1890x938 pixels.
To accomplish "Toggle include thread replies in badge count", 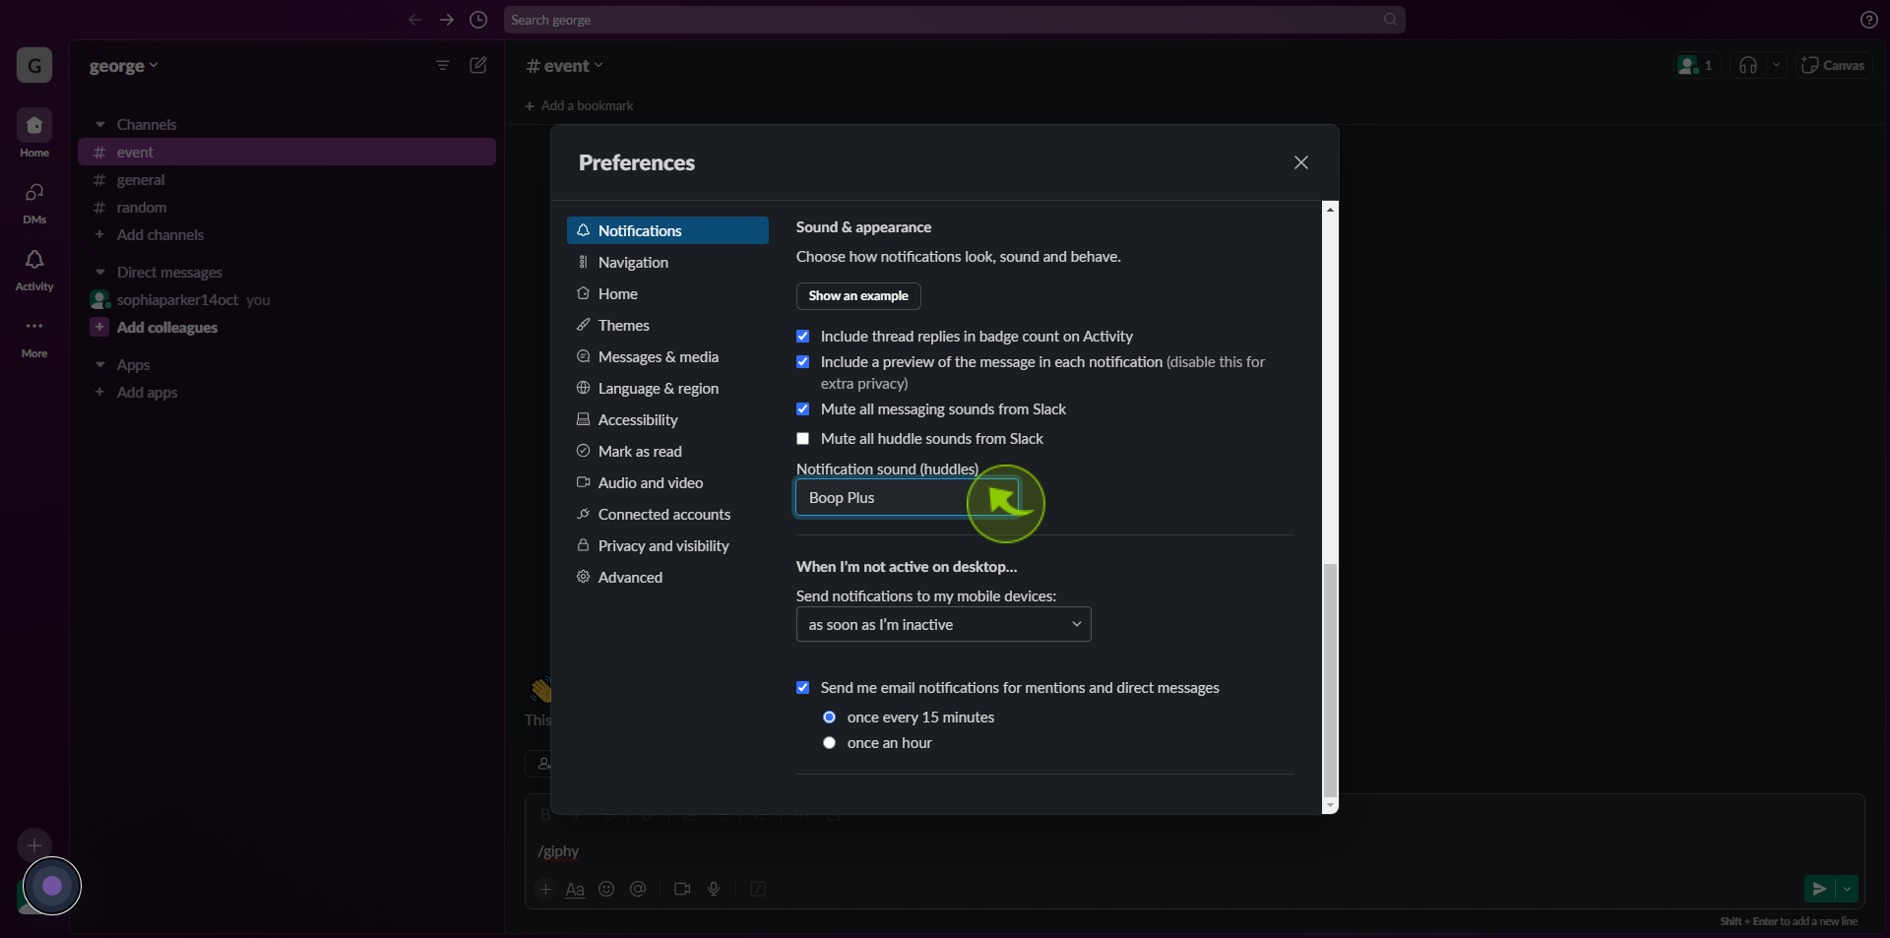I will click(802, 337).
